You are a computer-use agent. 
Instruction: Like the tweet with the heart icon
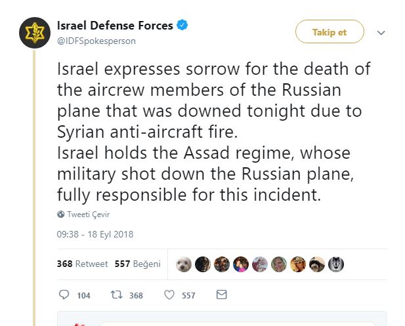coord(169,295)
